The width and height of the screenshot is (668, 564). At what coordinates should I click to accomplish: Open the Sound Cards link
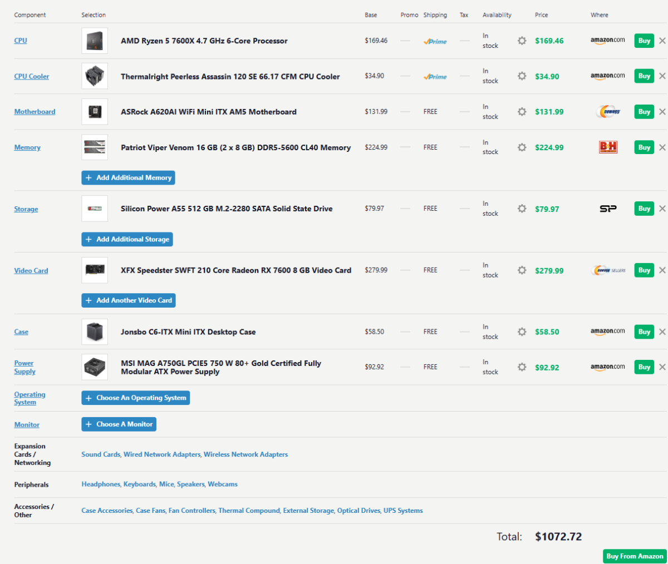(101, 454)
